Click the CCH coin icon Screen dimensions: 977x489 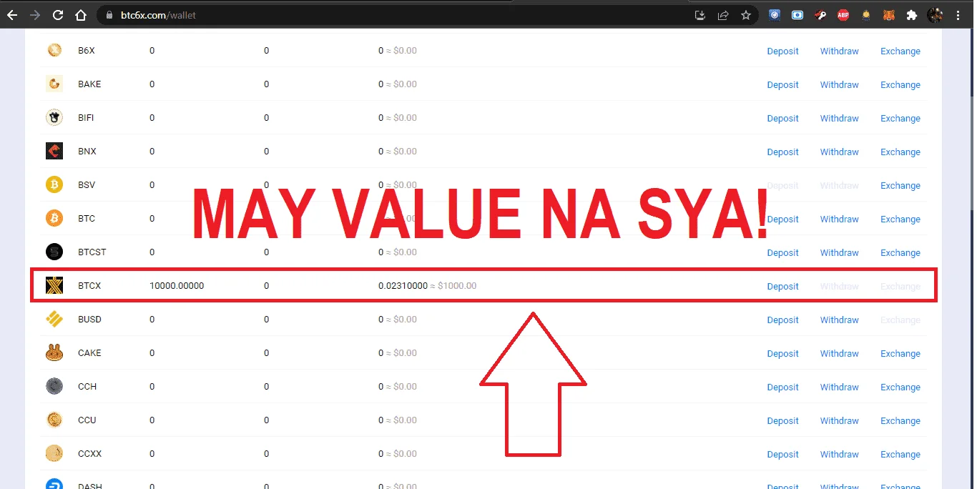click(54, 387)
